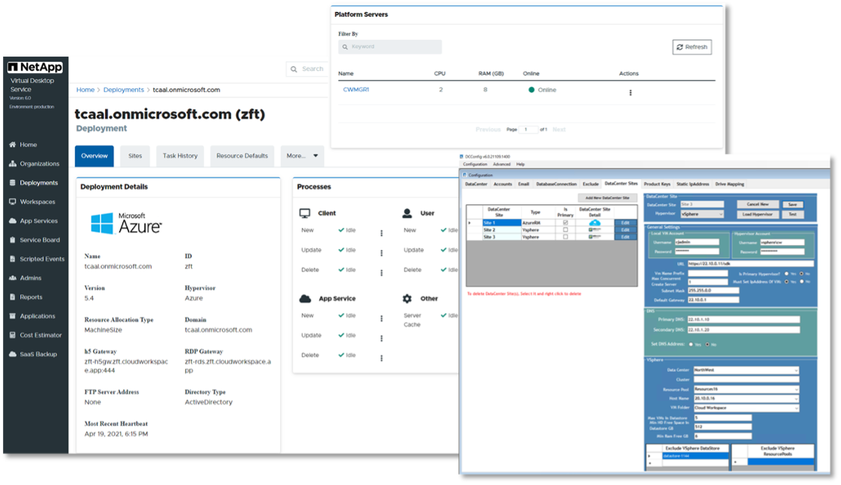Open Deployments in the left sidebar
This screenshot has height=485, width=841.
pyautogui.click(x=39, y=183)
